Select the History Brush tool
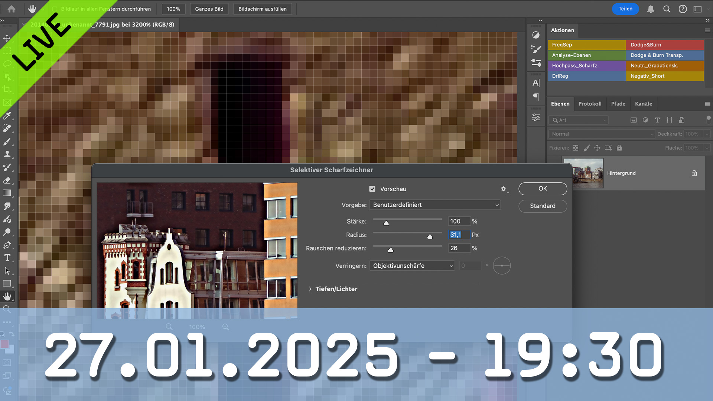This screenshot has height=401, width=713. (7, 167)
